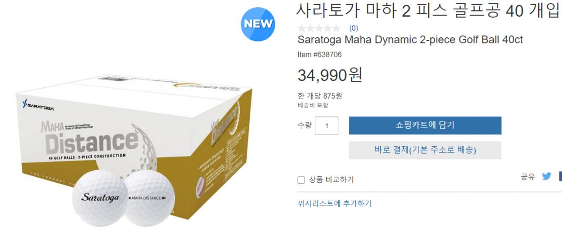This screenshot has width=562, height=234.
Task: Click the Saratoga Maha Dynamic English name
Action: point(410,39)
